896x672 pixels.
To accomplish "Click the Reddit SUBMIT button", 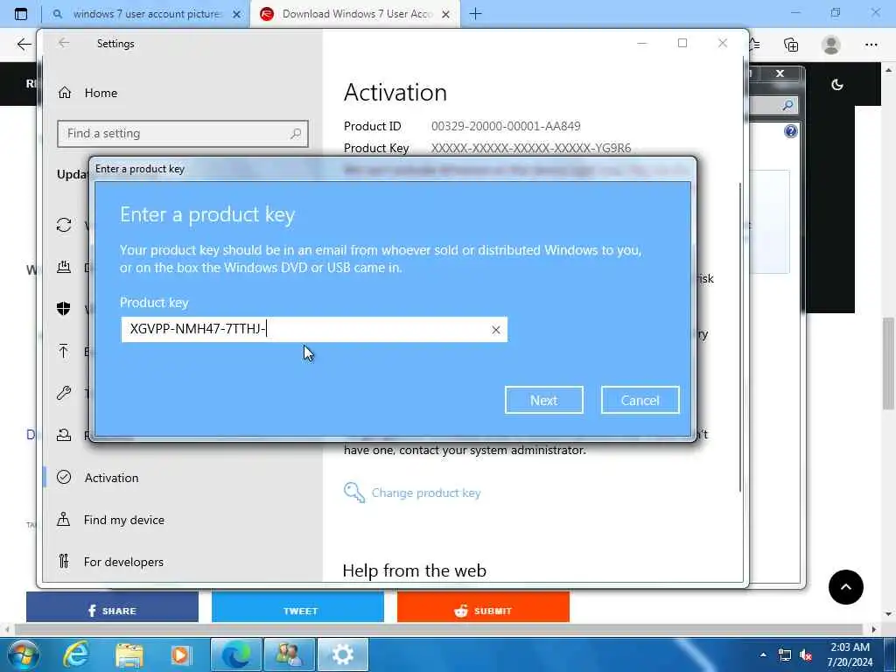I will point(483,607).
